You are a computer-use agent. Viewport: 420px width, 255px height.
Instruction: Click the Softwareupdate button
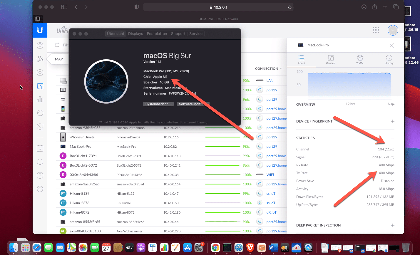click(193, 104)
